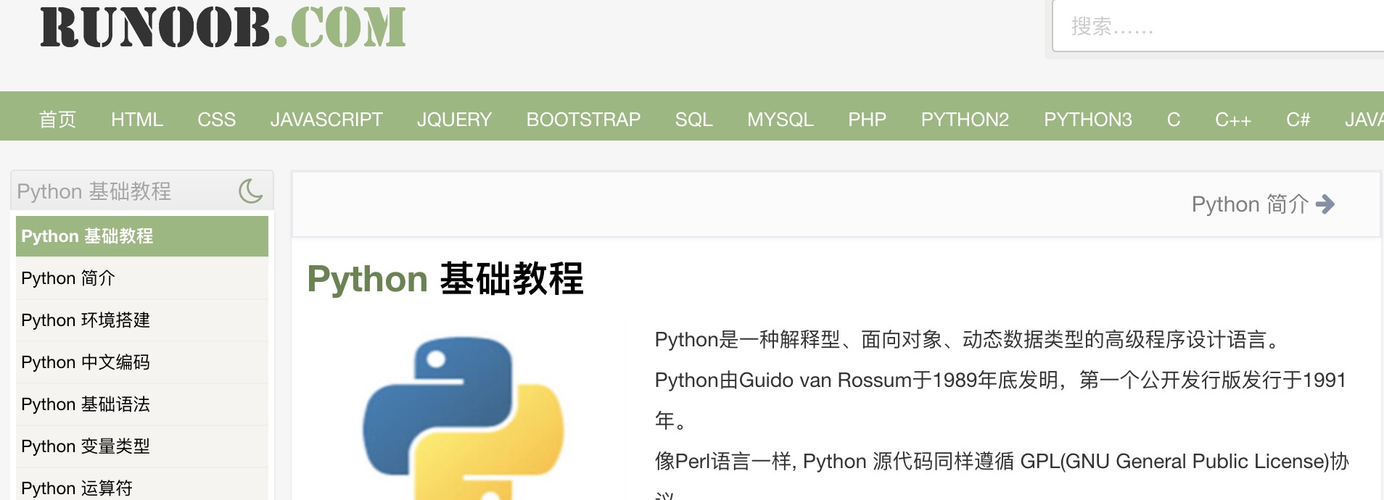Open the JAVASCRIPT tutorial section
1384x500 pixels.
click(x=326, y=120)
